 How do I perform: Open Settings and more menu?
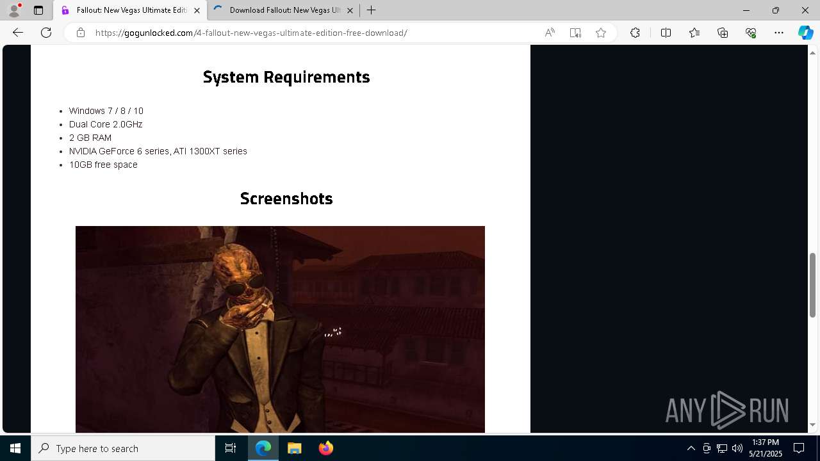(779, 33)
